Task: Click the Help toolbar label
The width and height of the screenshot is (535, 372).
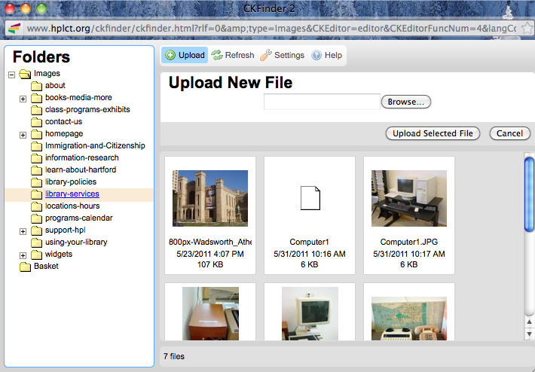Action: tap(333, 55)
